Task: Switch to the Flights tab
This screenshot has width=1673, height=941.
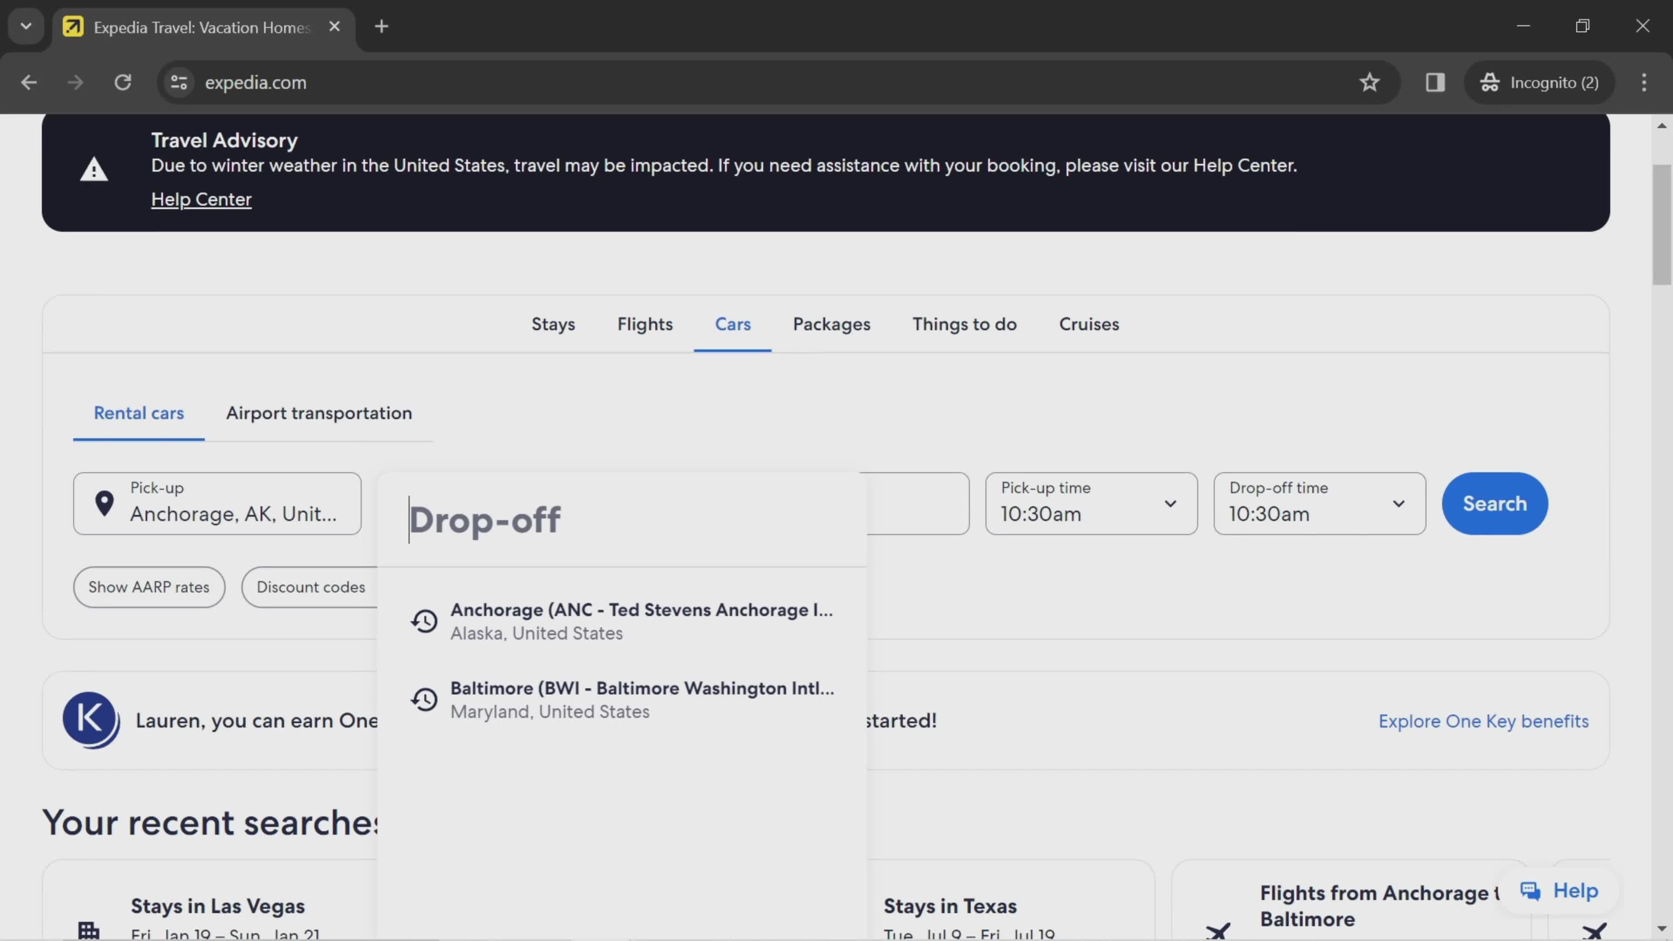Action: tap(645, 324)
